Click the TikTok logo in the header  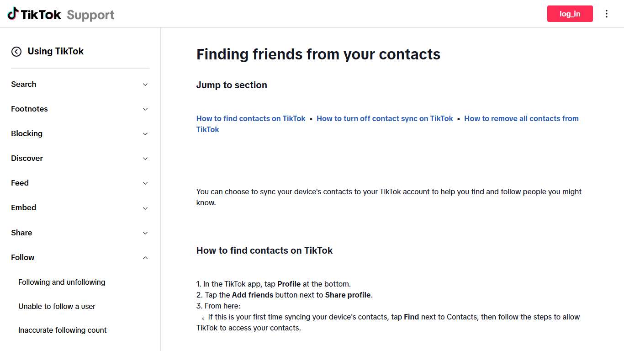[x=34, y=14]
